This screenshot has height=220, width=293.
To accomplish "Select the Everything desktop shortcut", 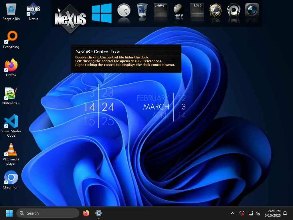I will point(11,40).
